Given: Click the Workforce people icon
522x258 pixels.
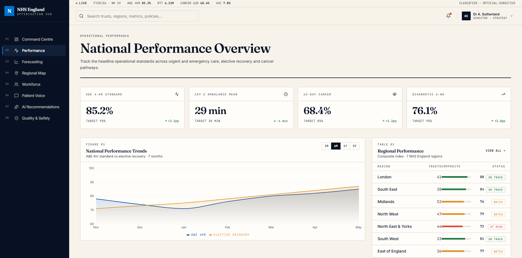Looking at the screenshot, I should [16, 84].
